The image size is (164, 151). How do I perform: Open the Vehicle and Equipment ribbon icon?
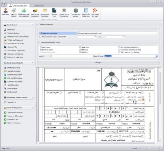click(x=35, y=12)
